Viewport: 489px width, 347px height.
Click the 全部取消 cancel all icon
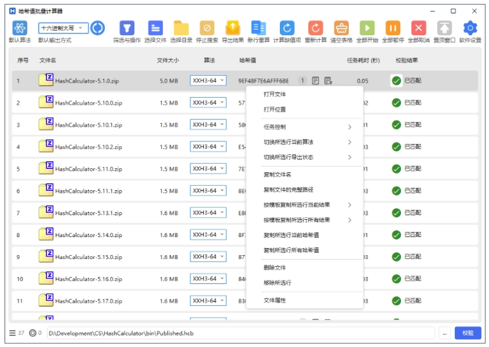(418, 28)
